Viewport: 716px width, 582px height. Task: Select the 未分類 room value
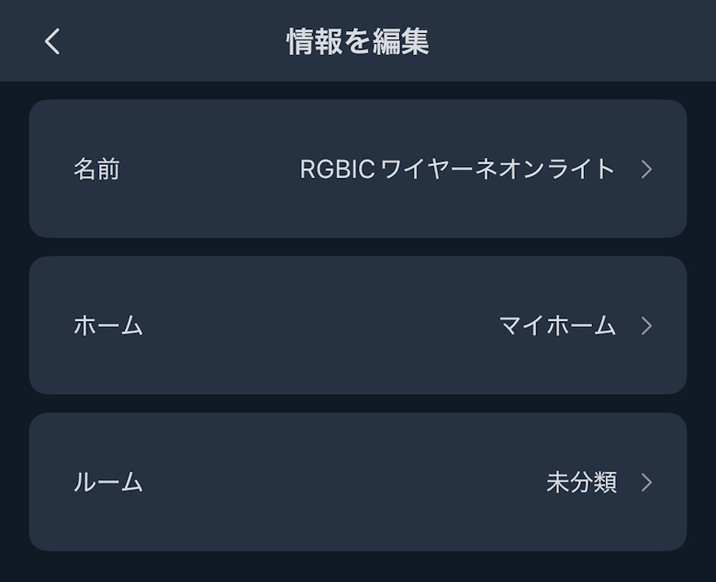click(x=581, y=482)
